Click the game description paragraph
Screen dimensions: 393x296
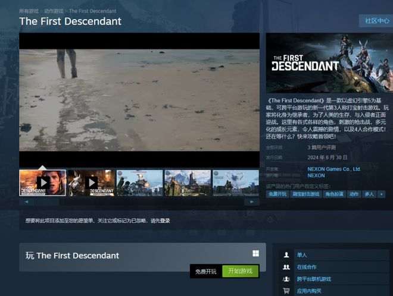tap(327, 119)
